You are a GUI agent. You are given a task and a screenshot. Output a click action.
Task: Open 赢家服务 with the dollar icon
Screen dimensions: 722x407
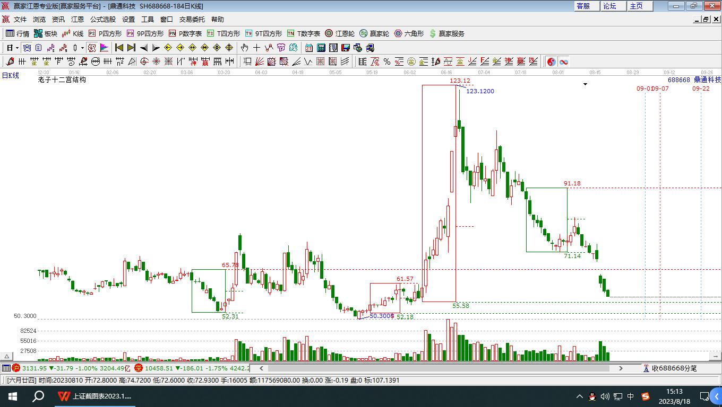pos(446,33)
